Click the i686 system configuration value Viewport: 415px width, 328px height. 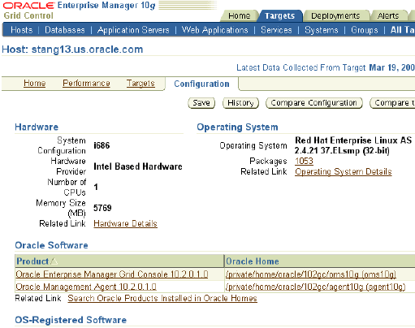[102, 145]
